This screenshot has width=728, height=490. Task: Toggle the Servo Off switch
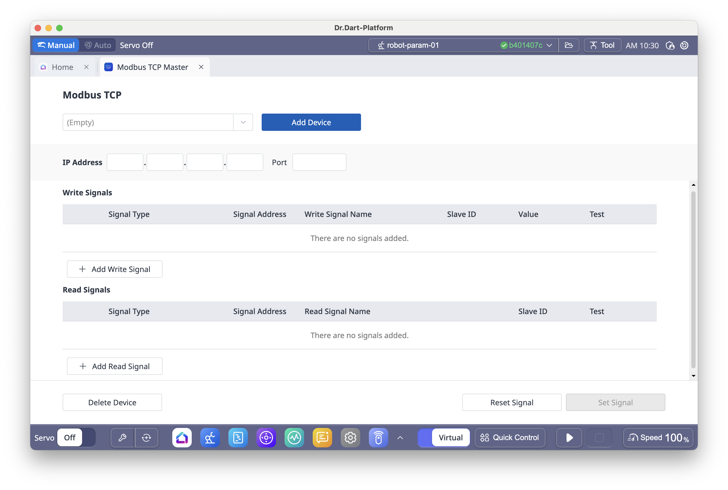(x=76, y=437)
